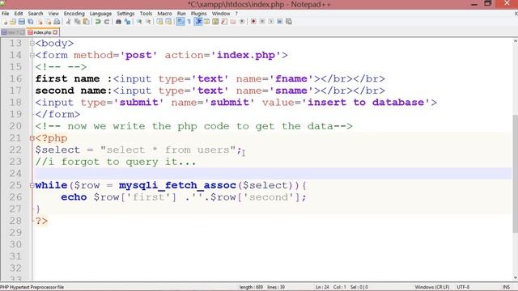Click scrollbar up arrow at top right
The width and height of the screenshot is (518, 291).
[515, 41]
